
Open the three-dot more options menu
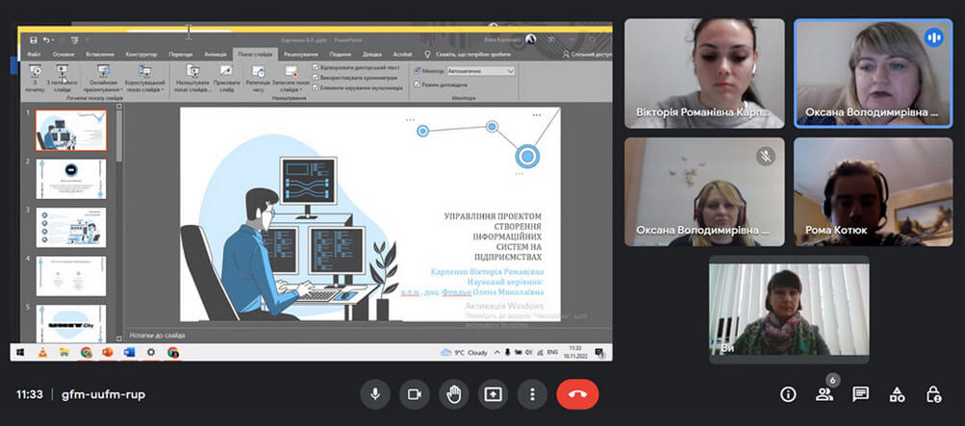(x=531, y=394)
